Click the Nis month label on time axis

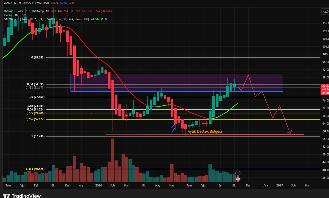pyautogui.click(x=144, y=185)
